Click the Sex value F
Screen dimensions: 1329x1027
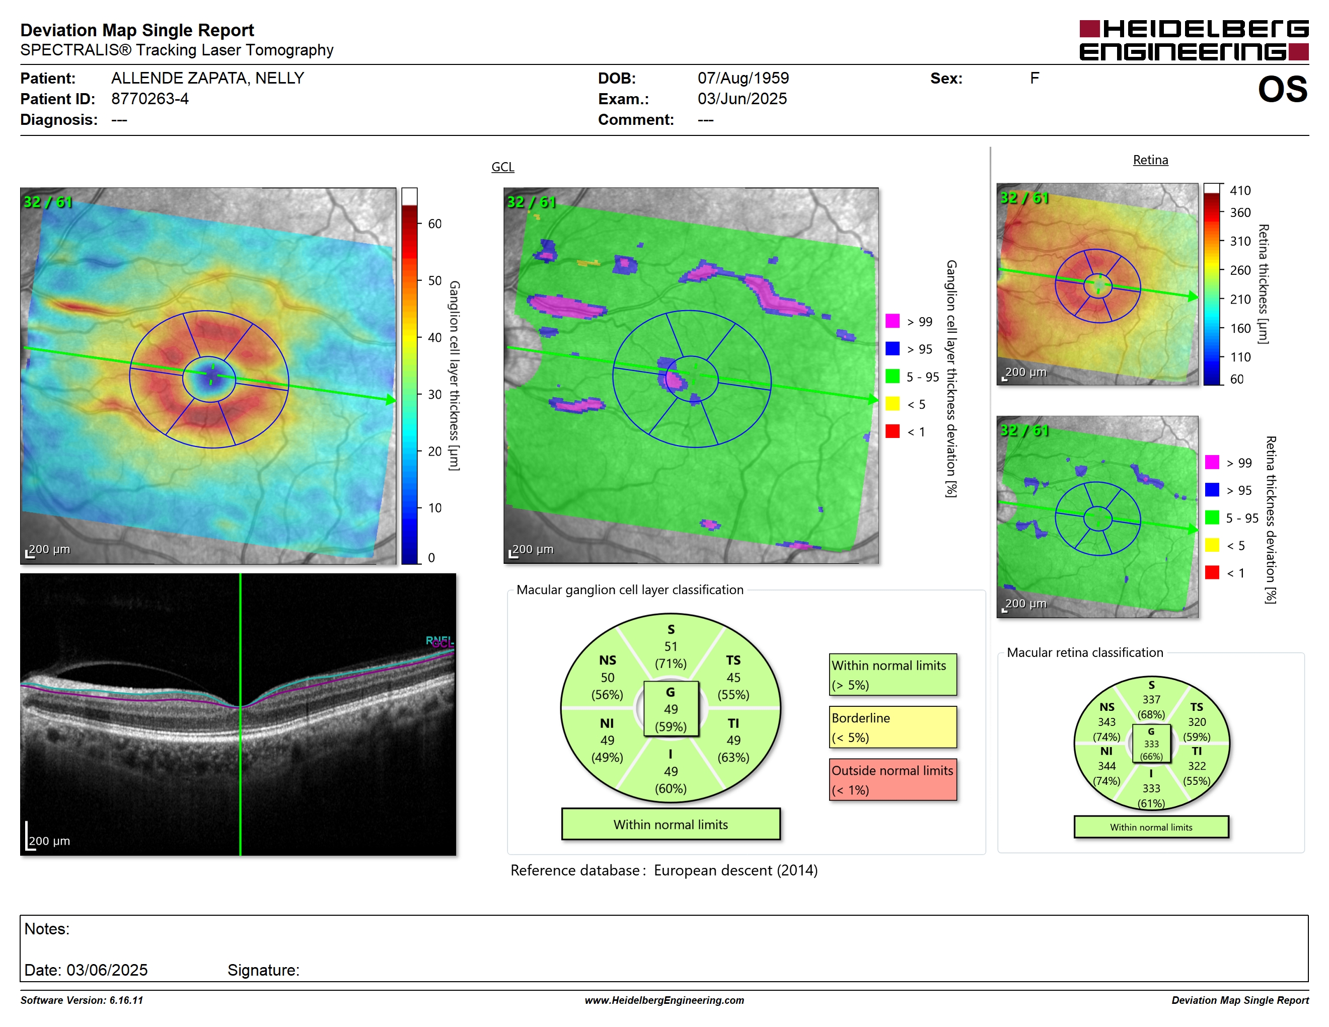click(x=1035, y=78)
